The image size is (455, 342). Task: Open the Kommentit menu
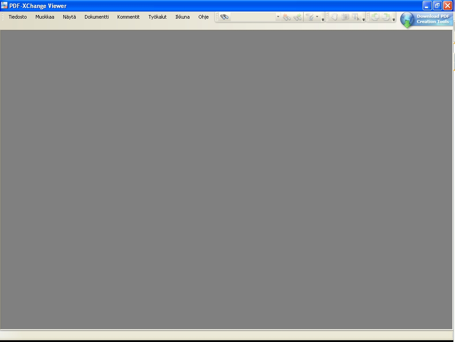pos(128,17)
